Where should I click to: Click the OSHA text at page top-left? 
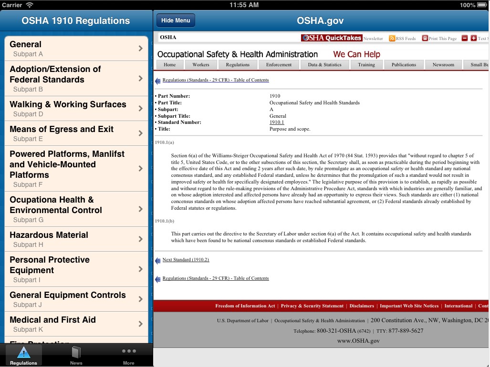point(168,38)
